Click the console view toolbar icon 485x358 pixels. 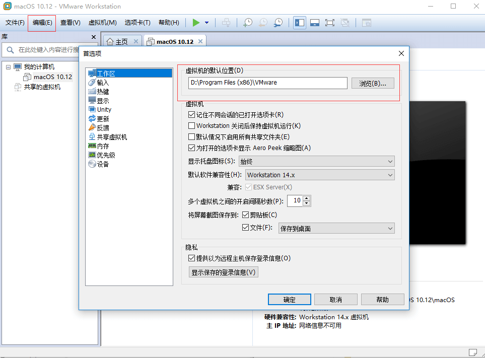pyautogui.click(x=367, y=23)
